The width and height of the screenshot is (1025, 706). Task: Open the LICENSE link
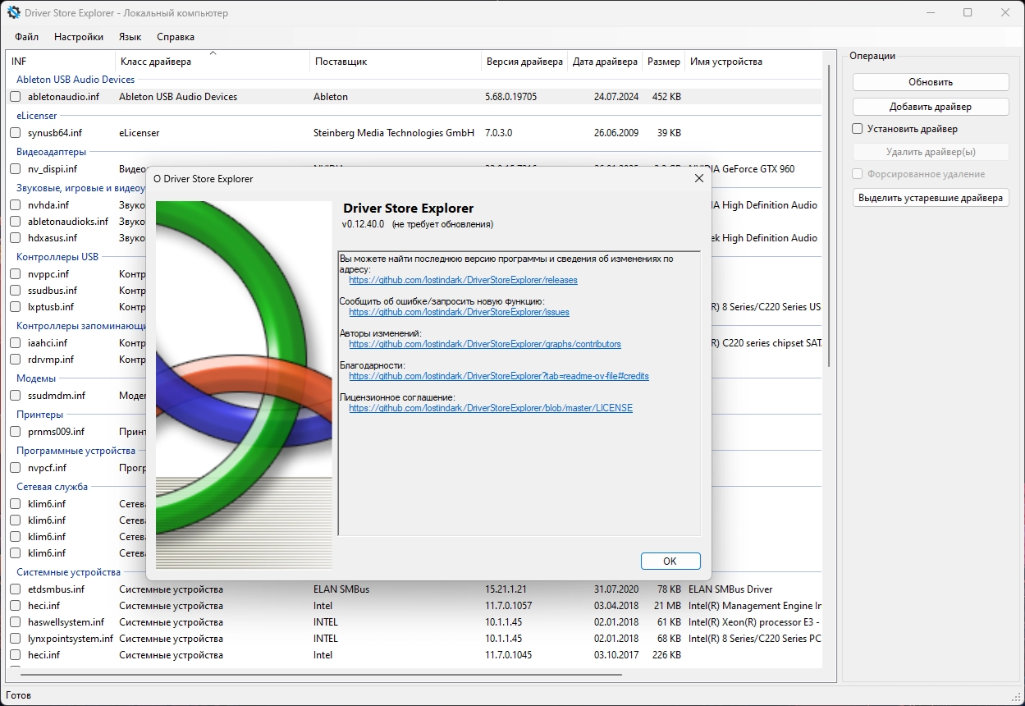click(491, 408)
